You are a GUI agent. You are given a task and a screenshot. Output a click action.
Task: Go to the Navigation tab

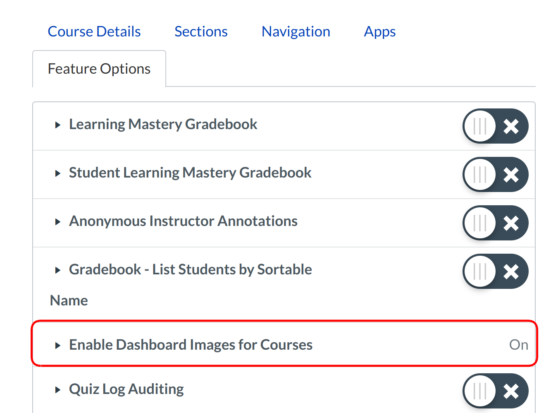[x=296, y=31]
